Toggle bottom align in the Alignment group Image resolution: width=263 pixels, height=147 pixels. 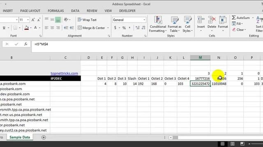point(58,20)
